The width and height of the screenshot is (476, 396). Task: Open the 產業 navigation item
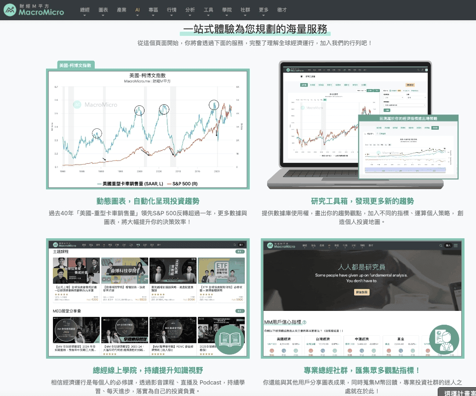tap(121, 10)
